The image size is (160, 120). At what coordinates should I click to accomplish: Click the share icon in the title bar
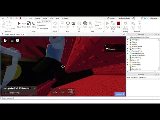(147, 18)
